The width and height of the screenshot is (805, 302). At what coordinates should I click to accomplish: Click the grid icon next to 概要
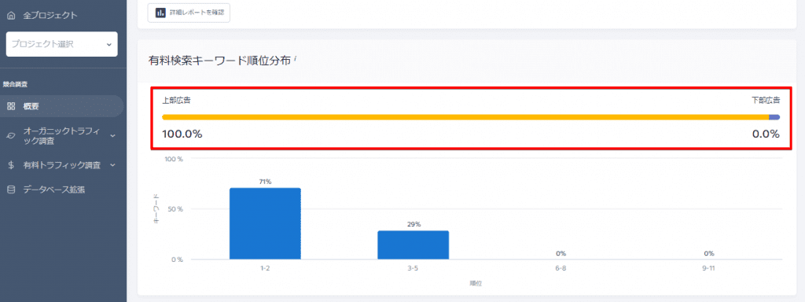tap(11, 107)
